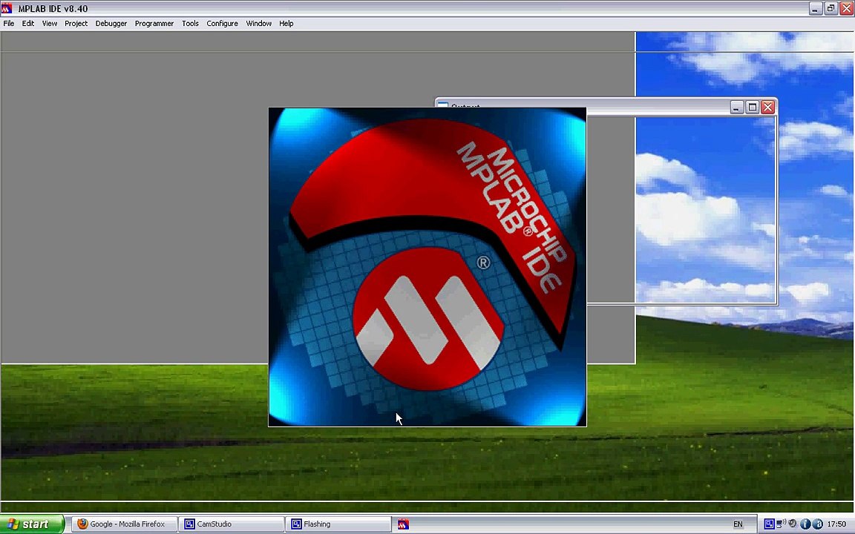Open the Edit menu

[x=27, y=24]
